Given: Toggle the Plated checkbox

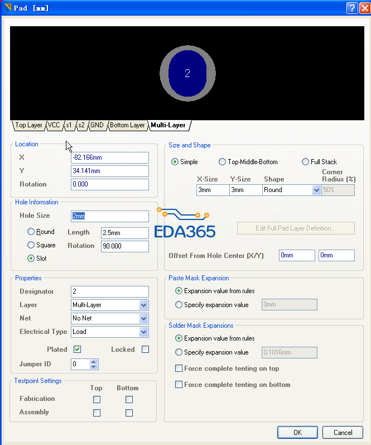Looking at the screenshot, I should [77, 349].
